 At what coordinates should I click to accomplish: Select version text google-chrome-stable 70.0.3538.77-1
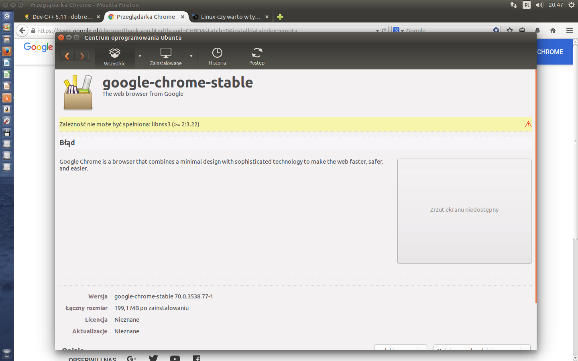[x=163, y=296]
